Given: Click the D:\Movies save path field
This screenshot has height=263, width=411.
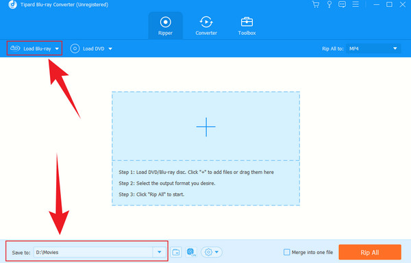Looking at the screenshot, I should (x=93, y=252).
